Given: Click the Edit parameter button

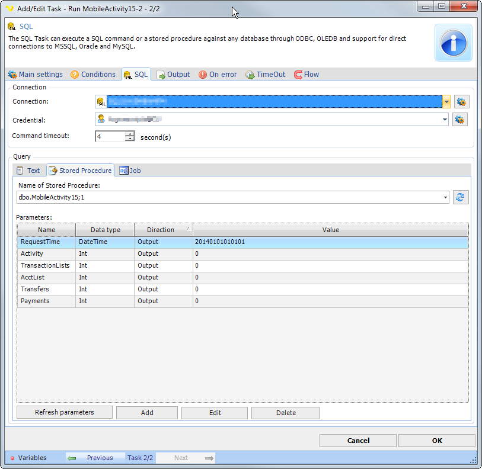Looking at the screenshot, I should (x=215, y=413).
